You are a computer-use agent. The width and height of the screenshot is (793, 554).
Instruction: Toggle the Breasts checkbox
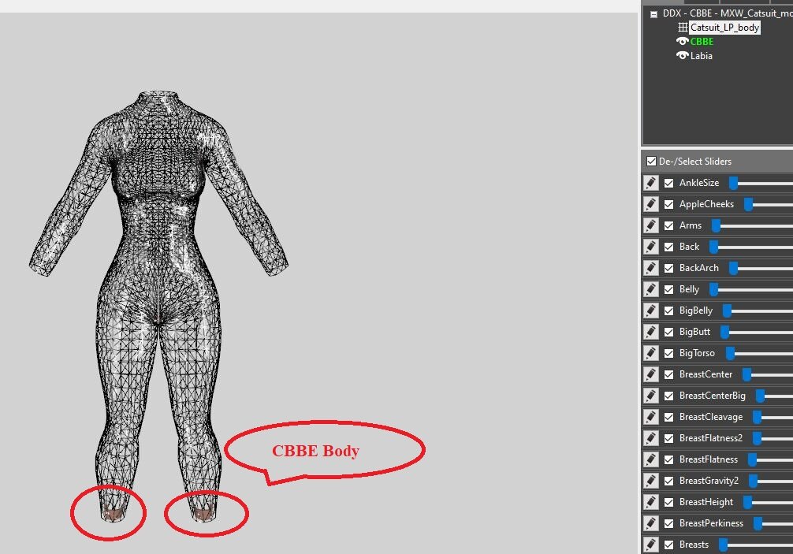668,545
